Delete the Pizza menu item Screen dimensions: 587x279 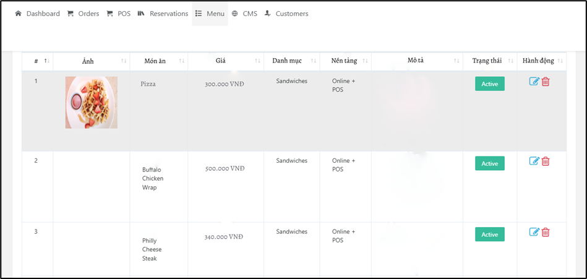click(x=546, y=81)
